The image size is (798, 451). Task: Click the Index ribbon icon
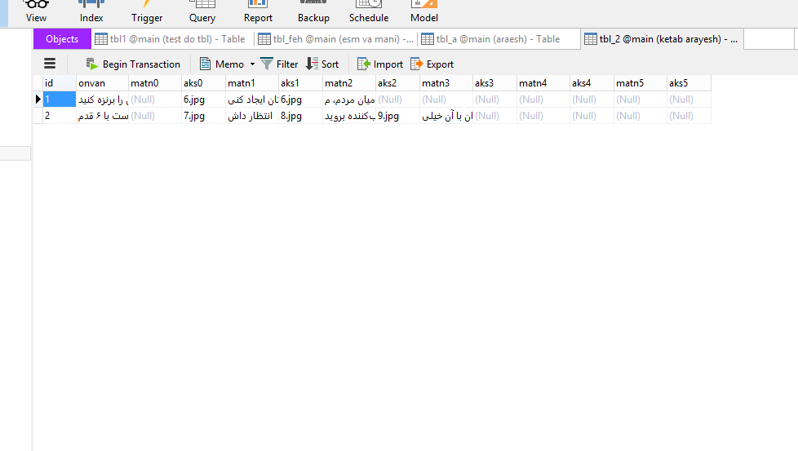click(x=91, y=11)
